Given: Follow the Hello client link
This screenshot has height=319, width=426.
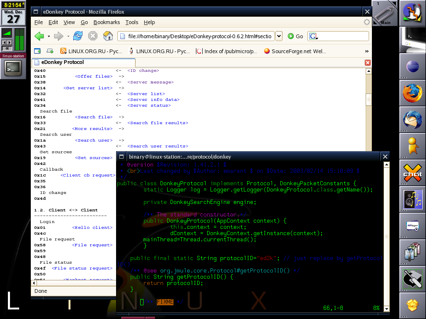Looking at the screenshot, I should [x=92, y=228].
